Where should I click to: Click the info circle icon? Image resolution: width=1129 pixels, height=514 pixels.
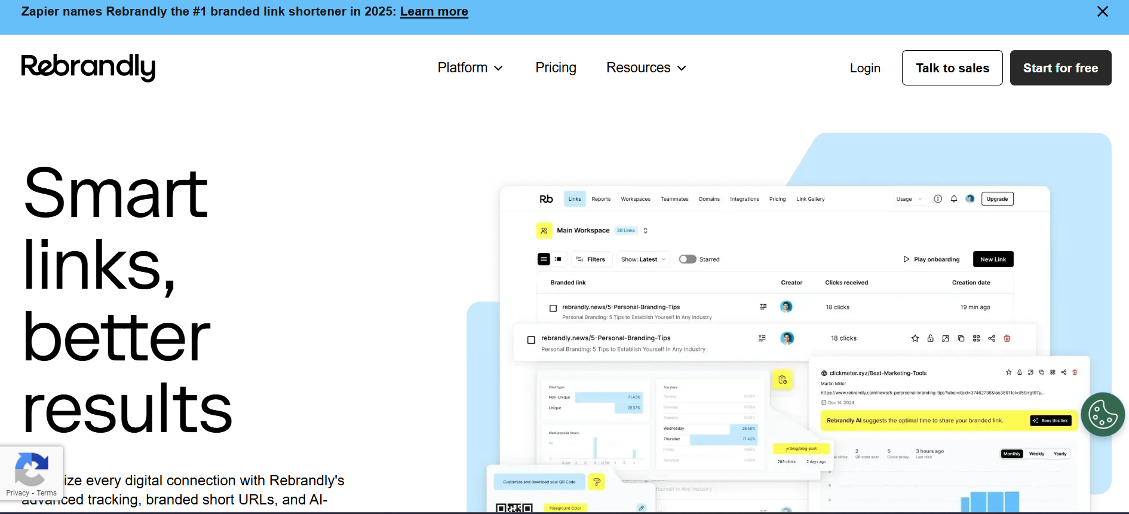pos(938,199)
